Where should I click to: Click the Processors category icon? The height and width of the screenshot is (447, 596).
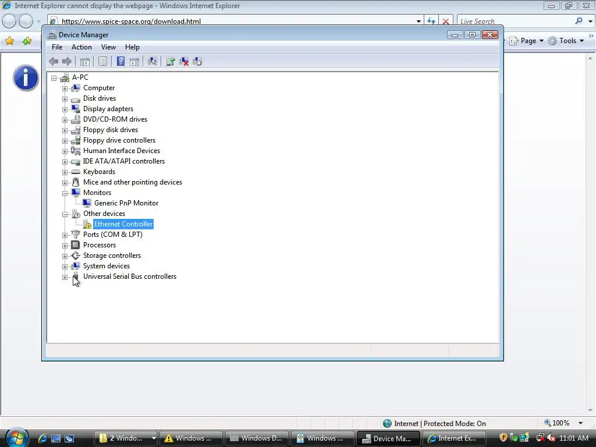click(x=76, y=245)
